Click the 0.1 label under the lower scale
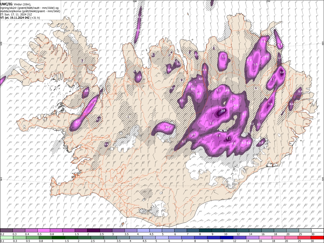The width and height of the screenshot is (324, 243). click(x=2, y=241)
